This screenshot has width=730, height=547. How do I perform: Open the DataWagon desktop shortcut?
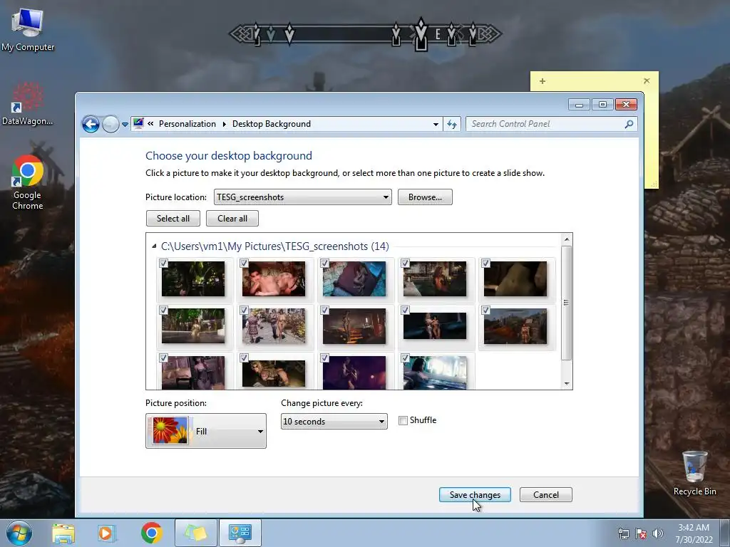[x=28, y=104]
